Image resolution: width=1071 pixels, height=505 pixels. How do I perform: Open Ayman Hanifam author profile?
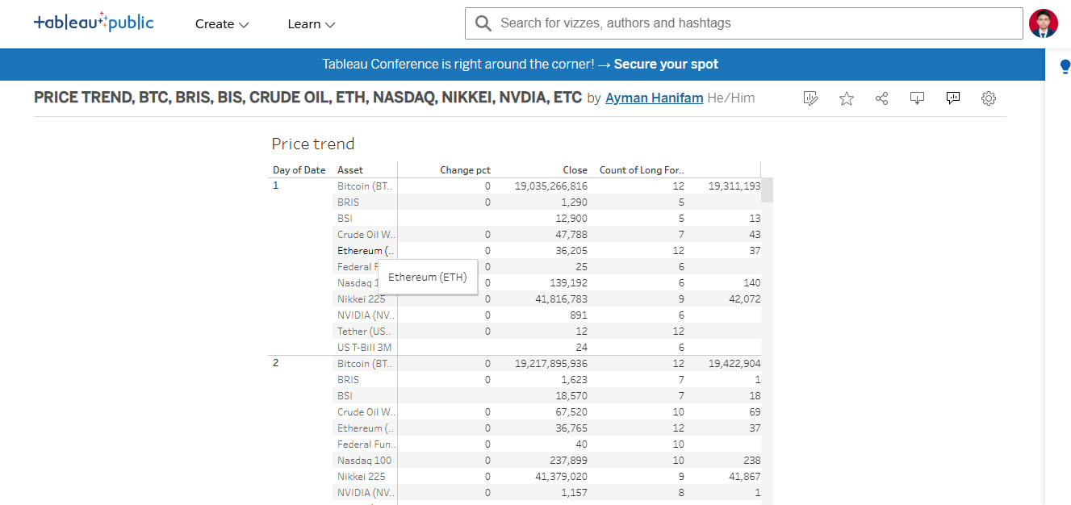pos(654,98)
